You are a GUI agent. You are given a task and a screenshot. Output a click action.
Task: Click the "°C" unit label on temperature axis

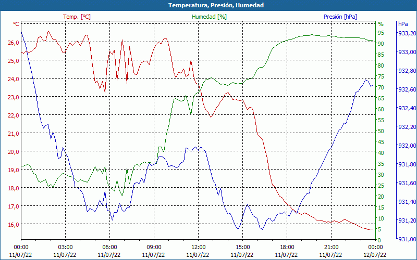(16, 24)
